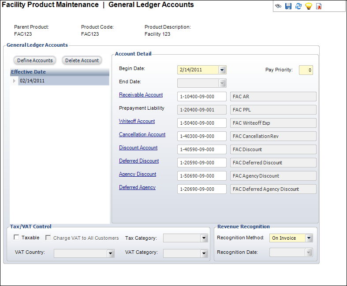This screenshot has width=347, height=286.
Task: Click the blue refresh arrows icon
Action: (x=298, y=6)
